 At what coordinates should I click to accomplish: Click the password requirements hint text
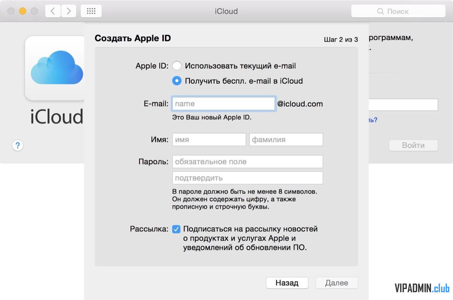(245, 200)
